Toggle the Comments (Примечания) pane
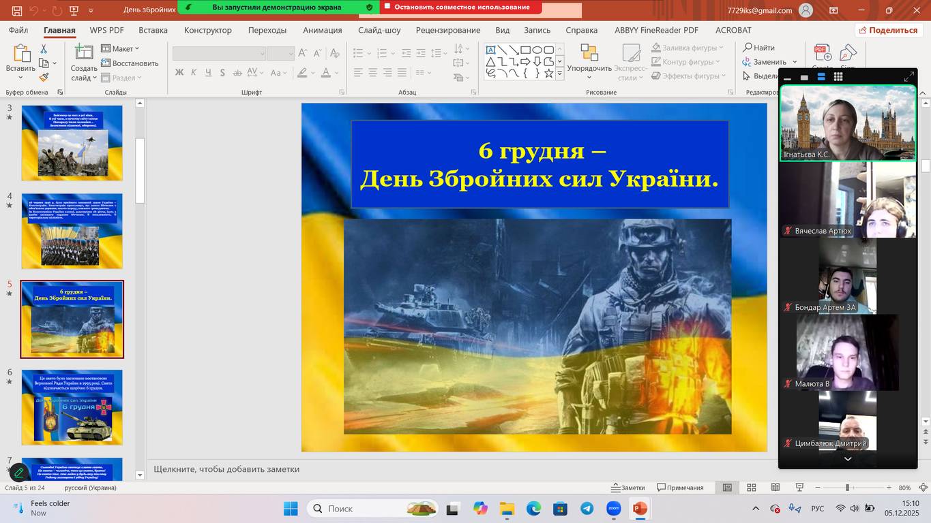The image size is (931, 523). [680, 488]
